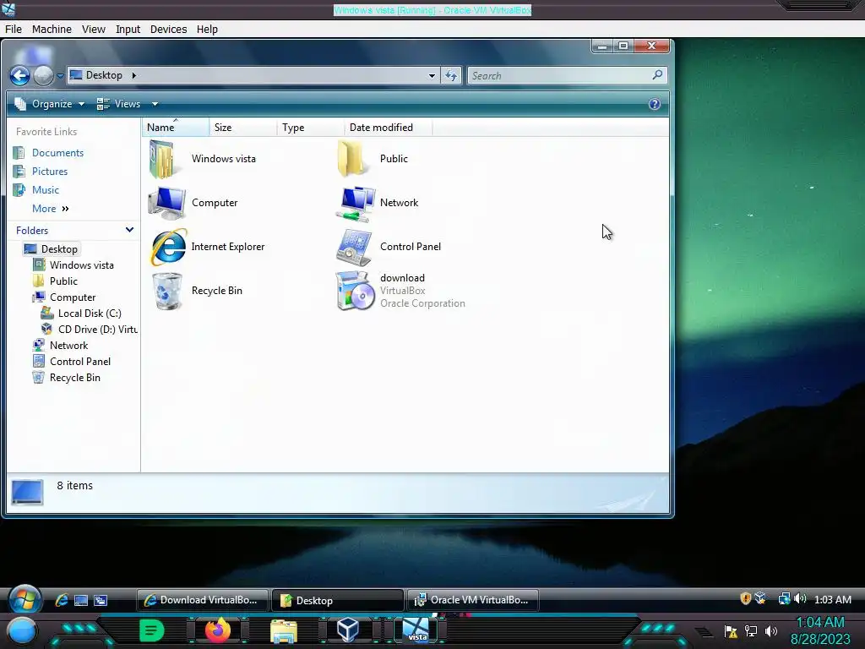Click the security shield icon in Vista tray
Viewport: 865px width, 649px height.
click(745, 599)
